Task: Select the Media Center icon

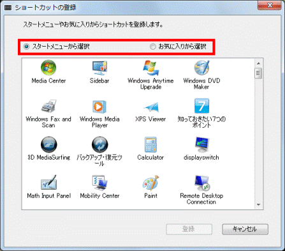Action: tap(48, 68)
